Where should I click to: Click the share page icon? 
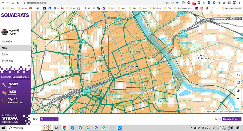172,3
